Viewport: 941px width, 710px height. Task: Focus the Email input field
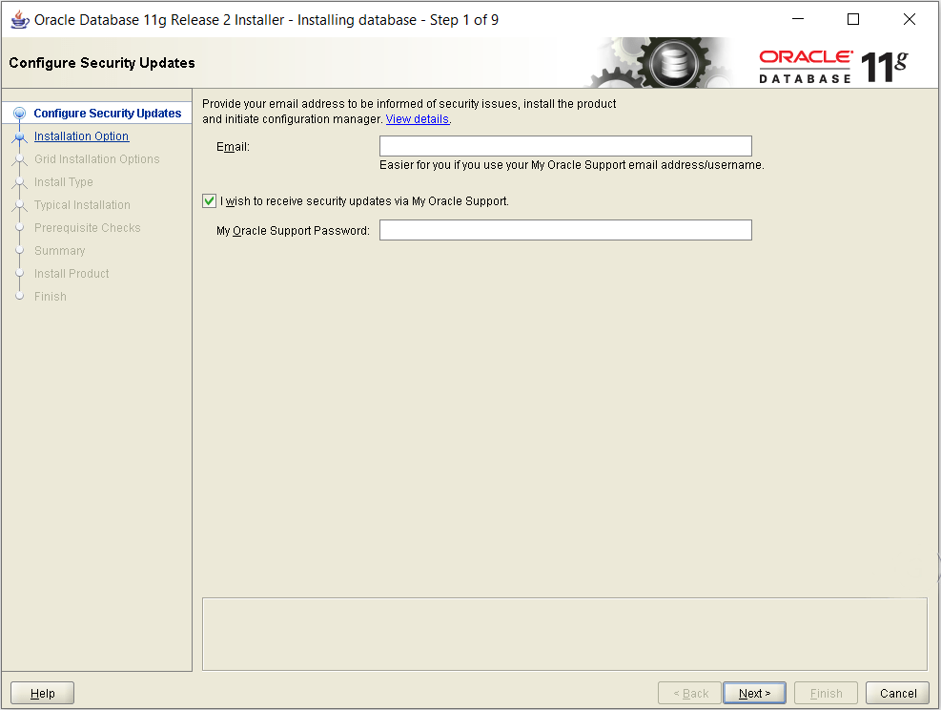coord(565,146)
